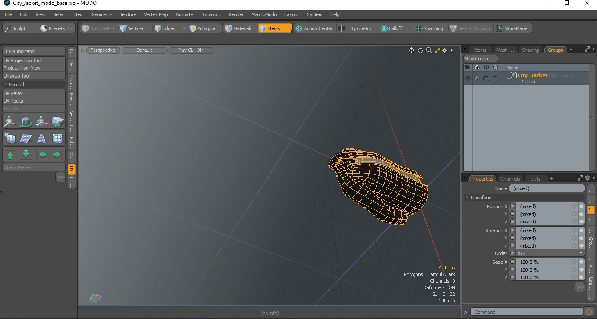The height and width of the screenshot is (319, 597).
Task: Open the Vertex Map menu
Action: click(156, 14)
